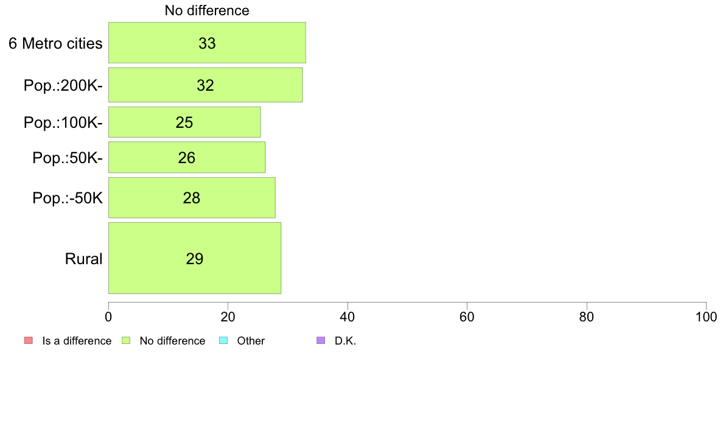Click the cyan 'Other' legend swatch
Image resolution: width=723 pixels, height=448 pixels.
coord(223,340)
